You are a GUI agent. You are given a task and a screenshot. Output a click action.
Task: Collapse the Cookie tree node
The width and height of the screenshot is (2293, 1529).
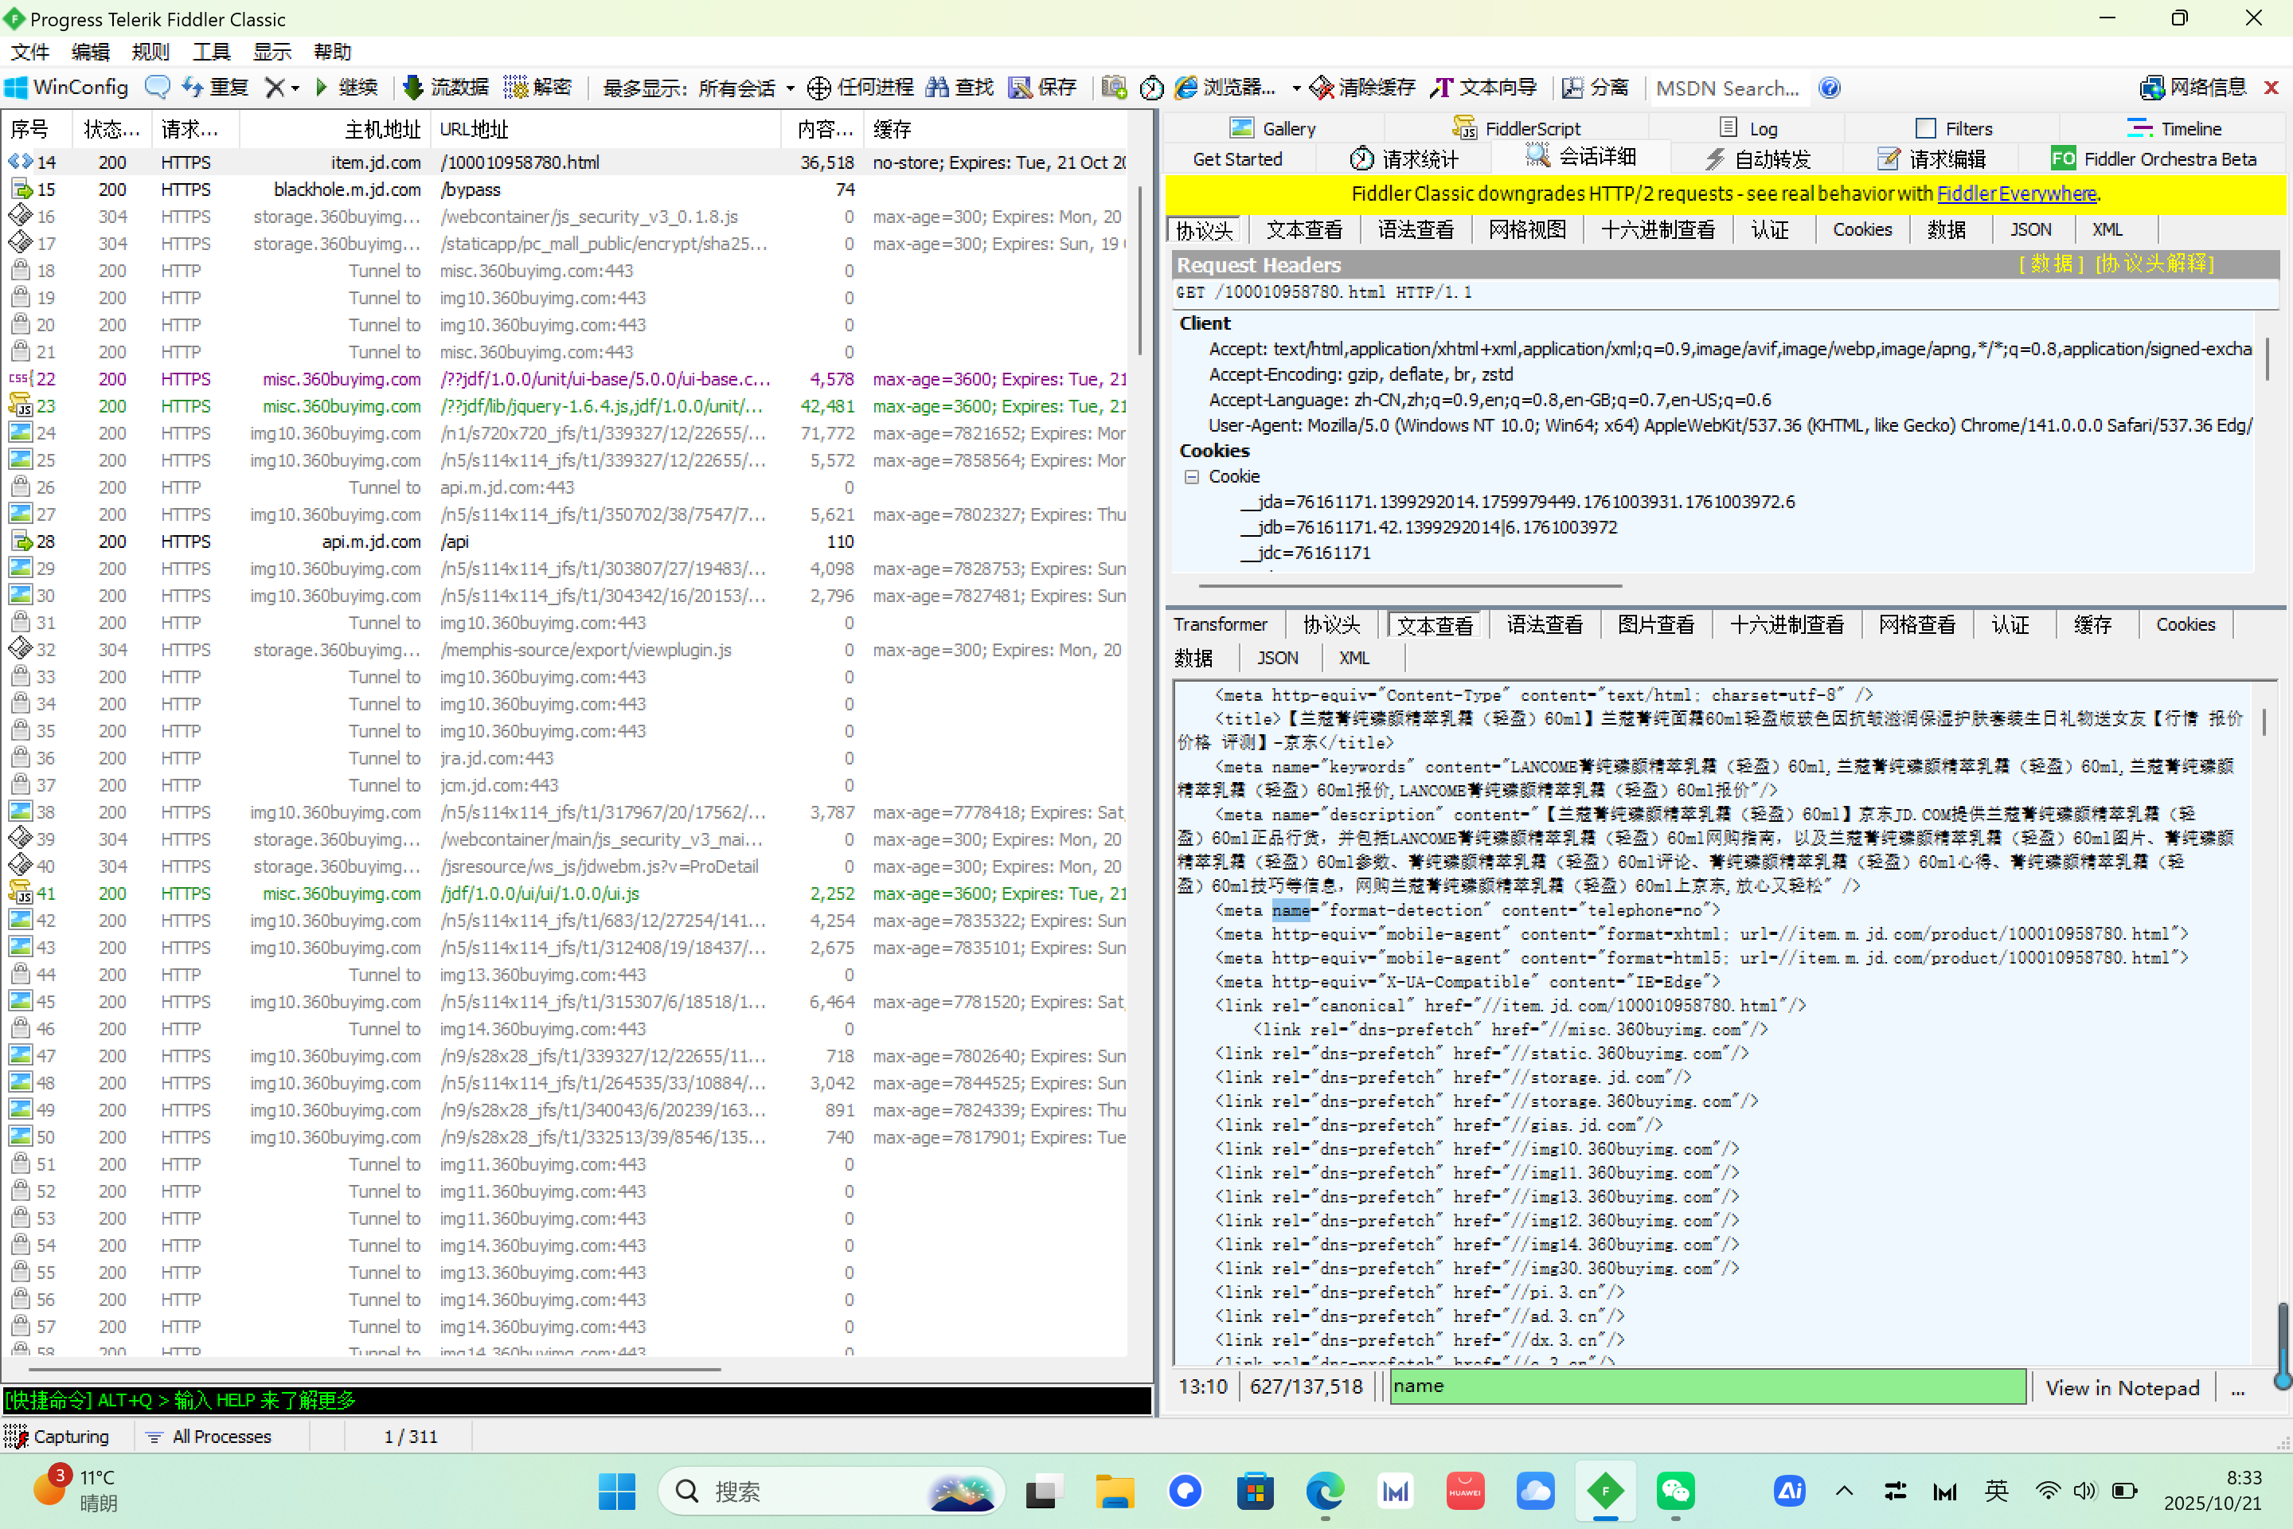(1191, 477)
